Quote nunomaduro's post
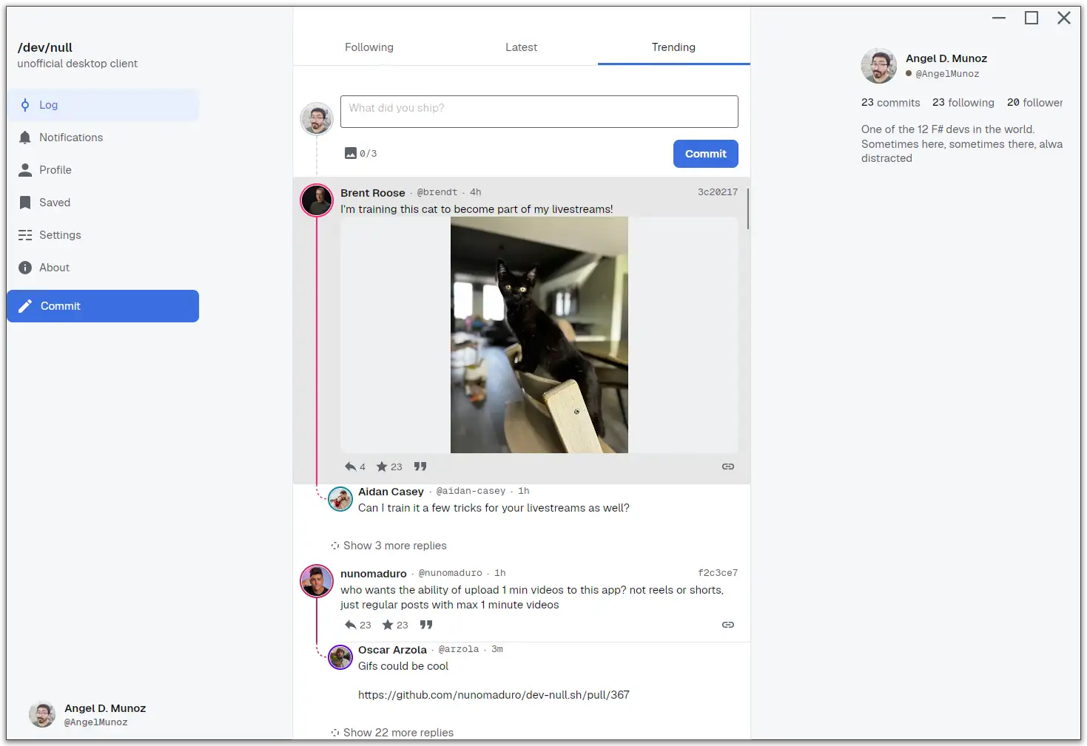This screenshot has width=1087, height=746. pyautogui.click(x=426, y=625)
